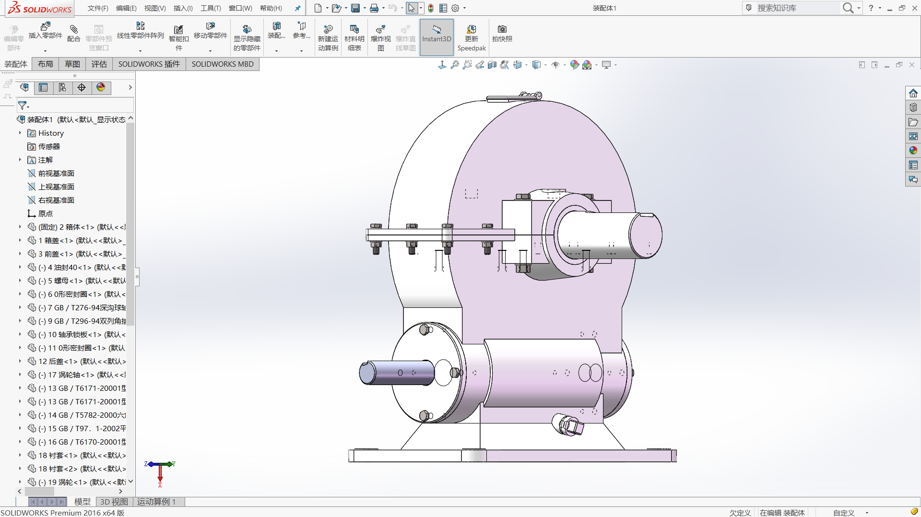Expand manager tabs right chevron
921x517 pixels.
point(130,87)
